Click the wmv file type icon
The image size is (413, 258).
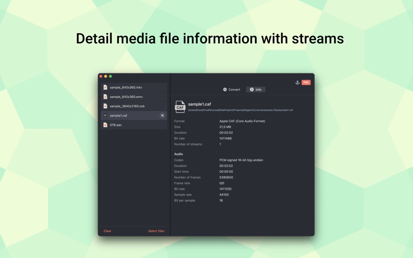(x=105, y=96)
